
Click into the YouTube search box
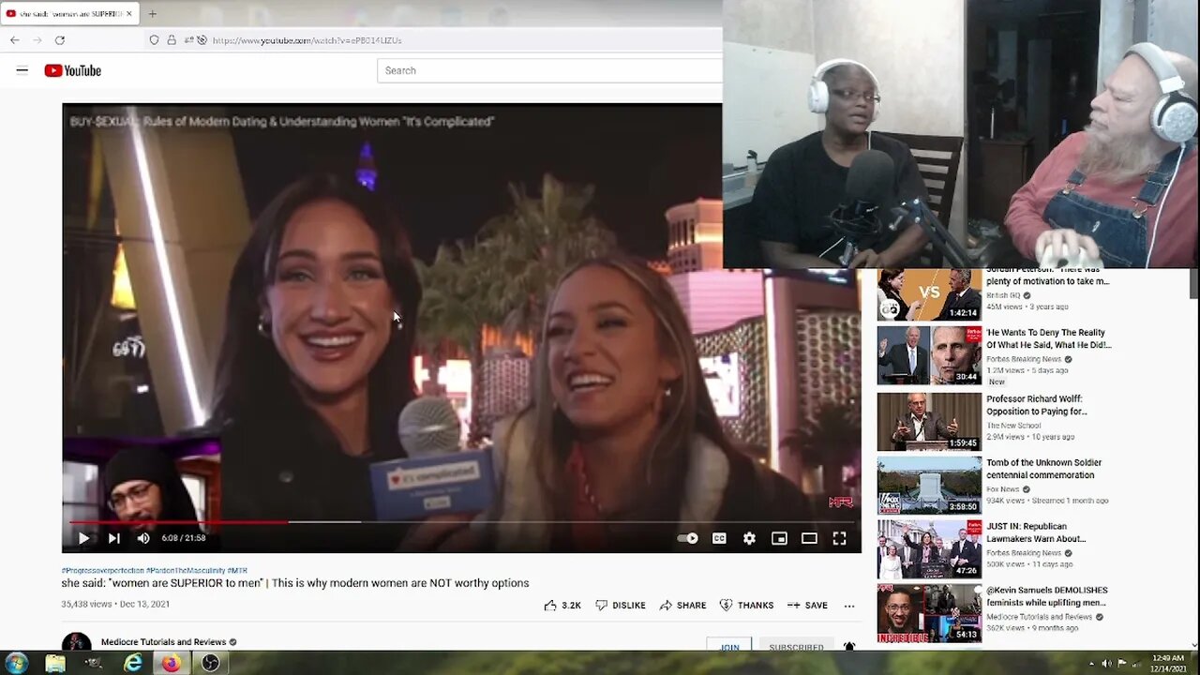[x=549, y=70]
